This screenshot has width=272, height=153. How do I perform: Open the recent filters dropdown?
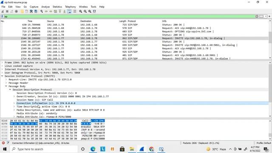pyautogui.click(x=266, y=16)
